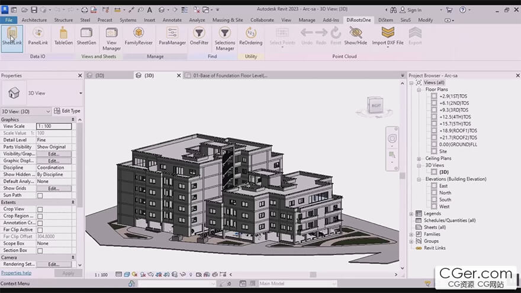The width and height of the screenshot is (521, 293).
Task: Click the 3D view horizontal scrollbar thumb
Action: pos(313,275)
